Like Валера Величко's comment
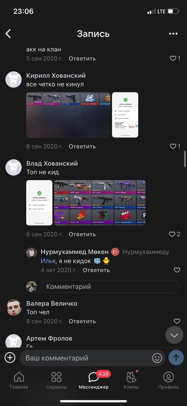Screen dimensions: 187x406 tap(177, 321)
